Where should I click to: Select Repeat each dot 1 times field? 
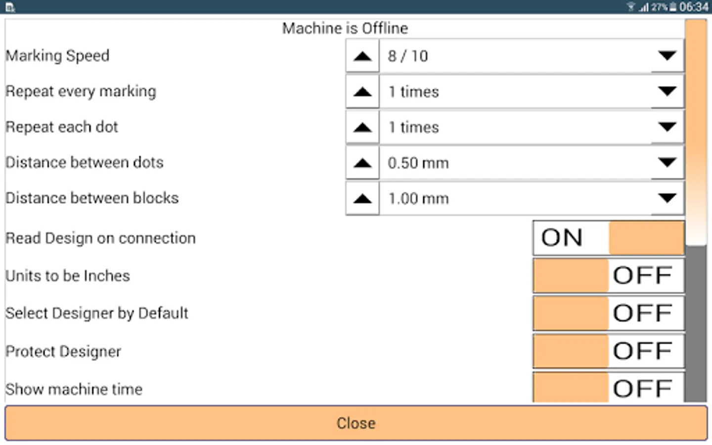click(515, 127)
